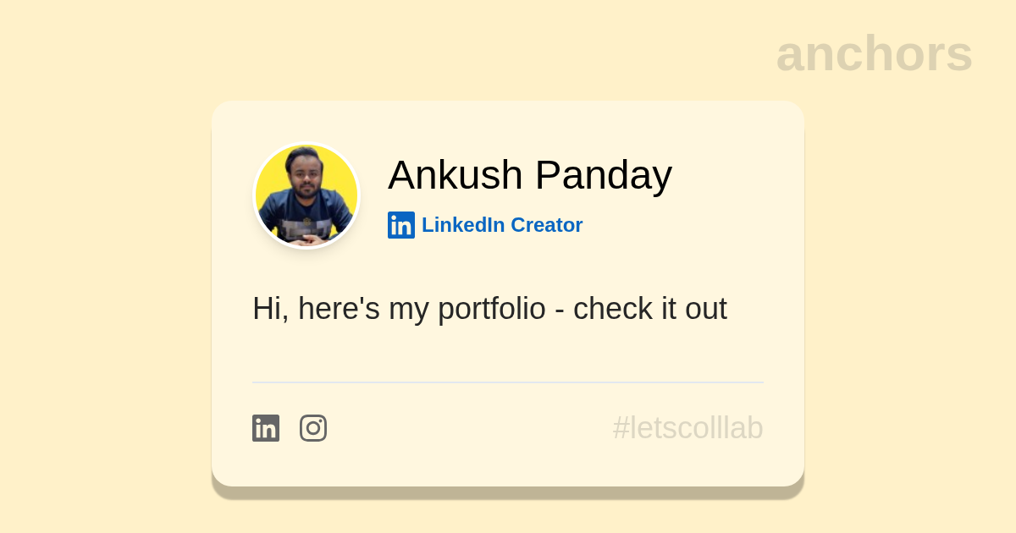The width and height of the screenshot is (1016, 533).
Task: Click the letter "a" starting anchors logo
Action: click(790, 55)
